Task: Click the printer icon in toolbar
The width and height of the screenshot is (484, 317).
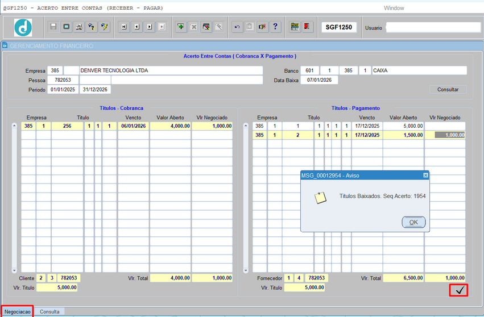Action: point(79,27)
